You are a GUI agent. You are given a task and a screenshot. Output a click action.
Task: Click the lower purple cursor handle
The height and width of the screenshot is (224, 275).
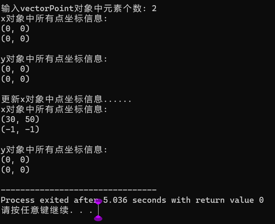98,218
